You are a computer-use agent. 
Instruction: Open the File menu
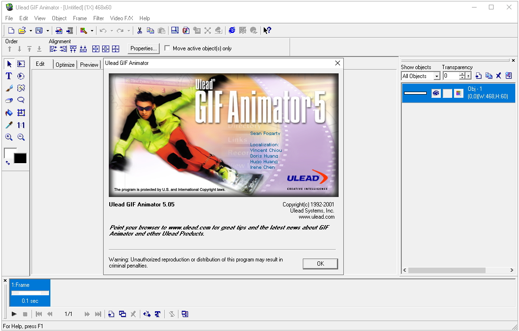[9, 18]
